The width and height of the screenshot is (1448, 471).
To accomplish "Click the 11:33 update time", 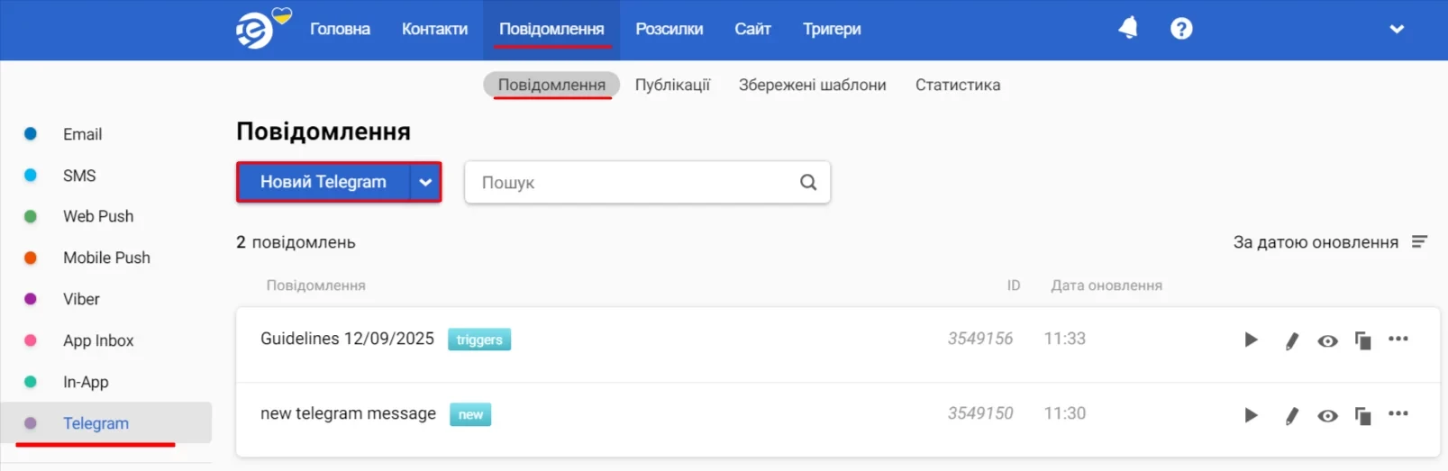I will point(1065,339).
